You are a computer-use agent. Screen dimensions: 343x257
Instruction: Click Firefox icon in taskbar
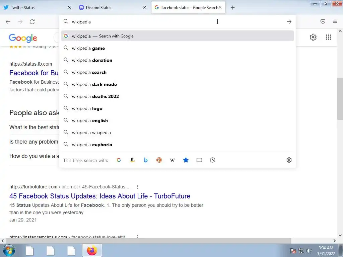92,250
